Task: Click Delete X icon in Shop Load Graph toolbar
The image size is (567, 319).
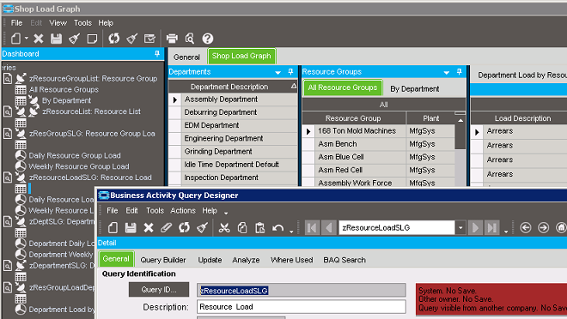Action: pyautogui.click(x=39, y=39)
